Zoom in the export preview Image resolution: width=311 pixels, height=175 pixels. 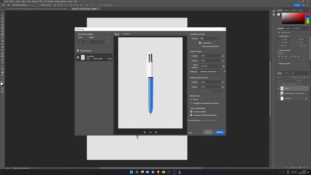point(156,132)
